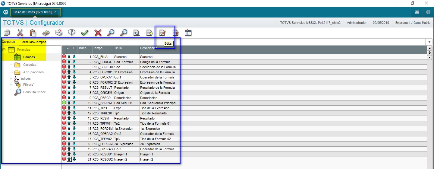The image size is (434, 169).
Task: Collapse the Formulas tree node
Action: pyautogui.click(x=4, y=49)
